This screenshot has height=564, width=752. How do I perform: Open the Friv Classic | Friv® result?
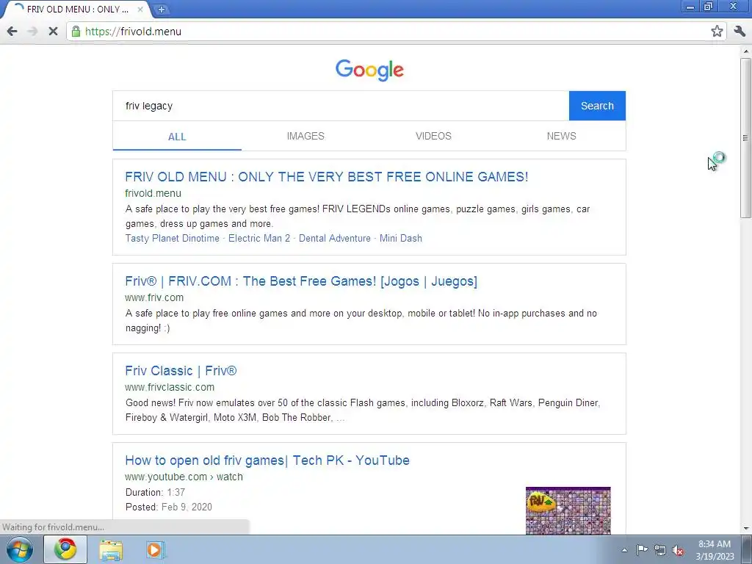pyautogui.click(x=181, y=371)
